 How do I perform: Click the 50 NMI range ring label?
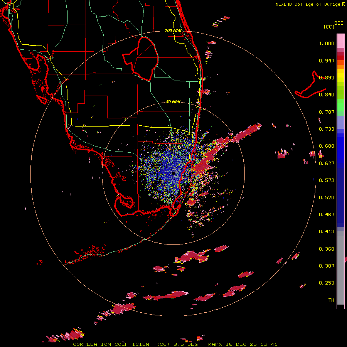173,102
